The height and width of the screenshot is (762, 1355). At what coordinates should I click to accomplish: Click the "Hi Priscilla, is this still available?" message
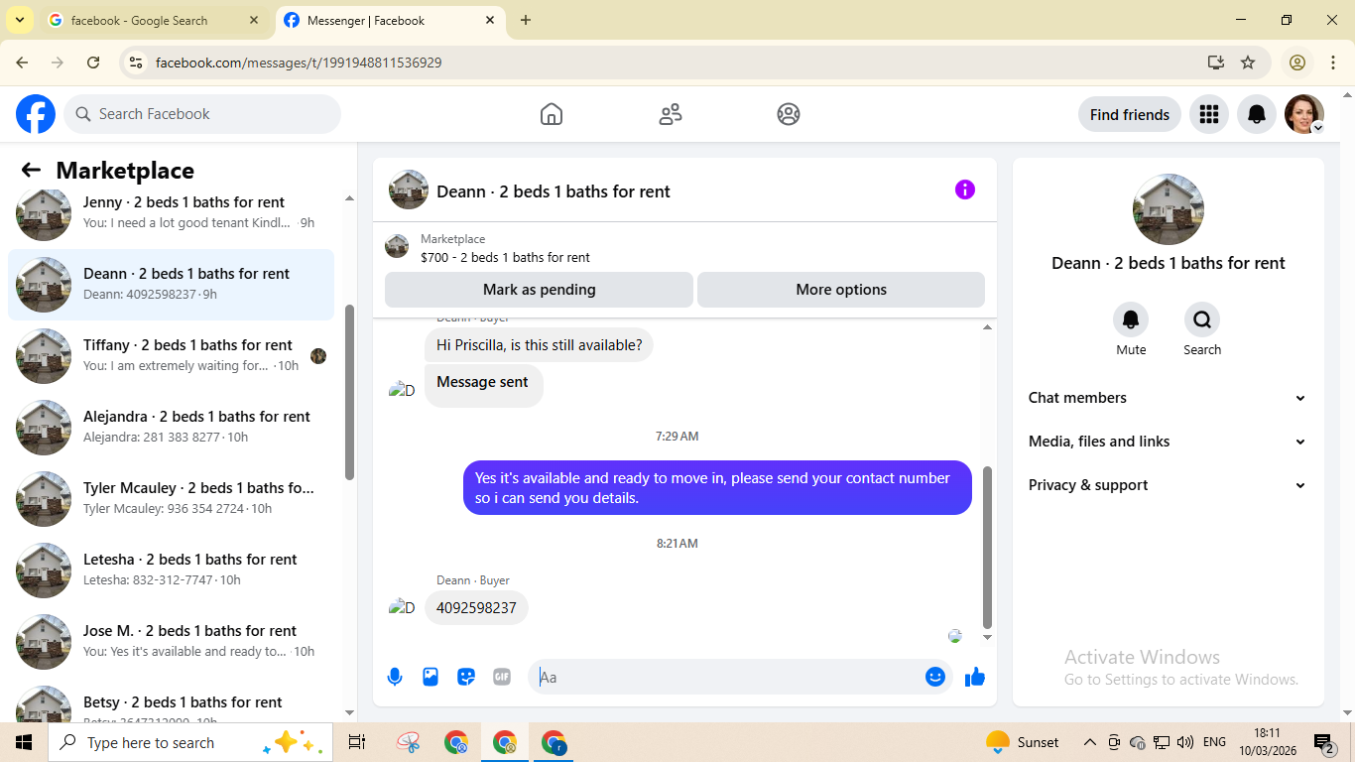click(539, 345)
